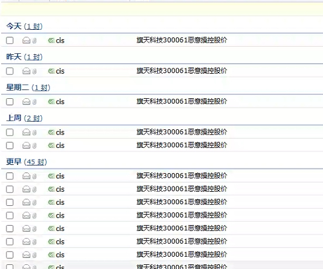Open sender cis of the 星期二 email
Screen dimensions: 323x269
pyautogui.click(x=60, y=102)
